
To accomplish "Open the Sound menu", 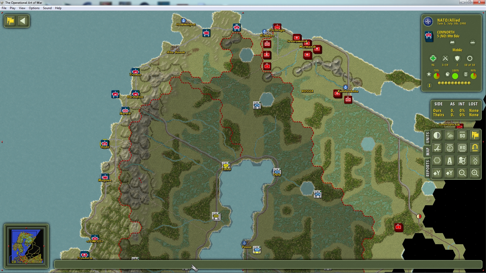I will 47,8.
